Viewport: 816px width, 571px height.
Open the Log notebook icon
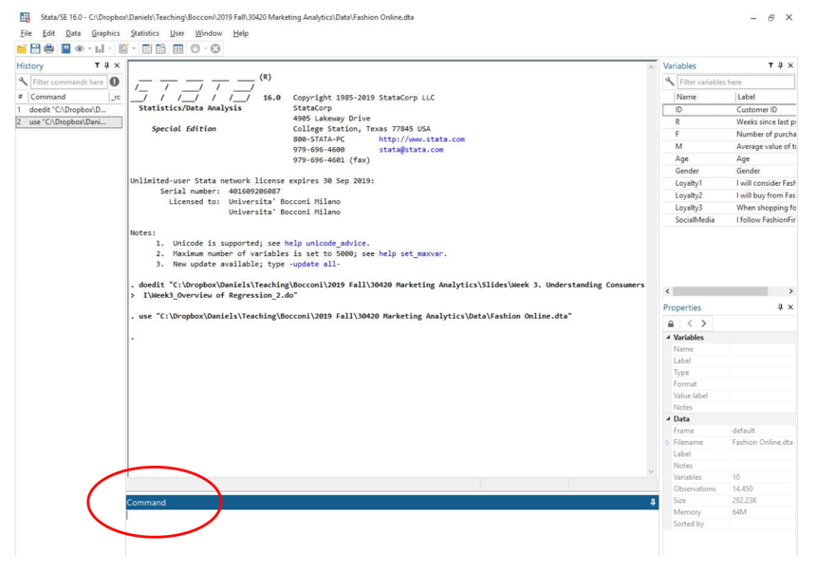click(65, 49)
